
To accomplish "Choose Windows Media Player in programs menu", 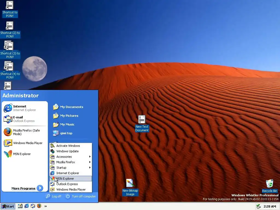I will pyautogui.click(x=71, y=189).
